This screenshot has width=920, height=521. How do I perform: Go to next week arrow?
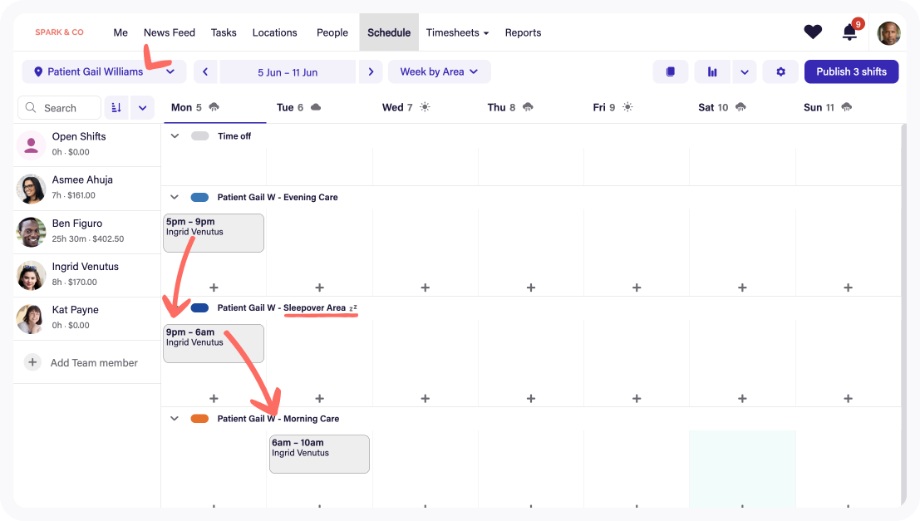point(371,72)
